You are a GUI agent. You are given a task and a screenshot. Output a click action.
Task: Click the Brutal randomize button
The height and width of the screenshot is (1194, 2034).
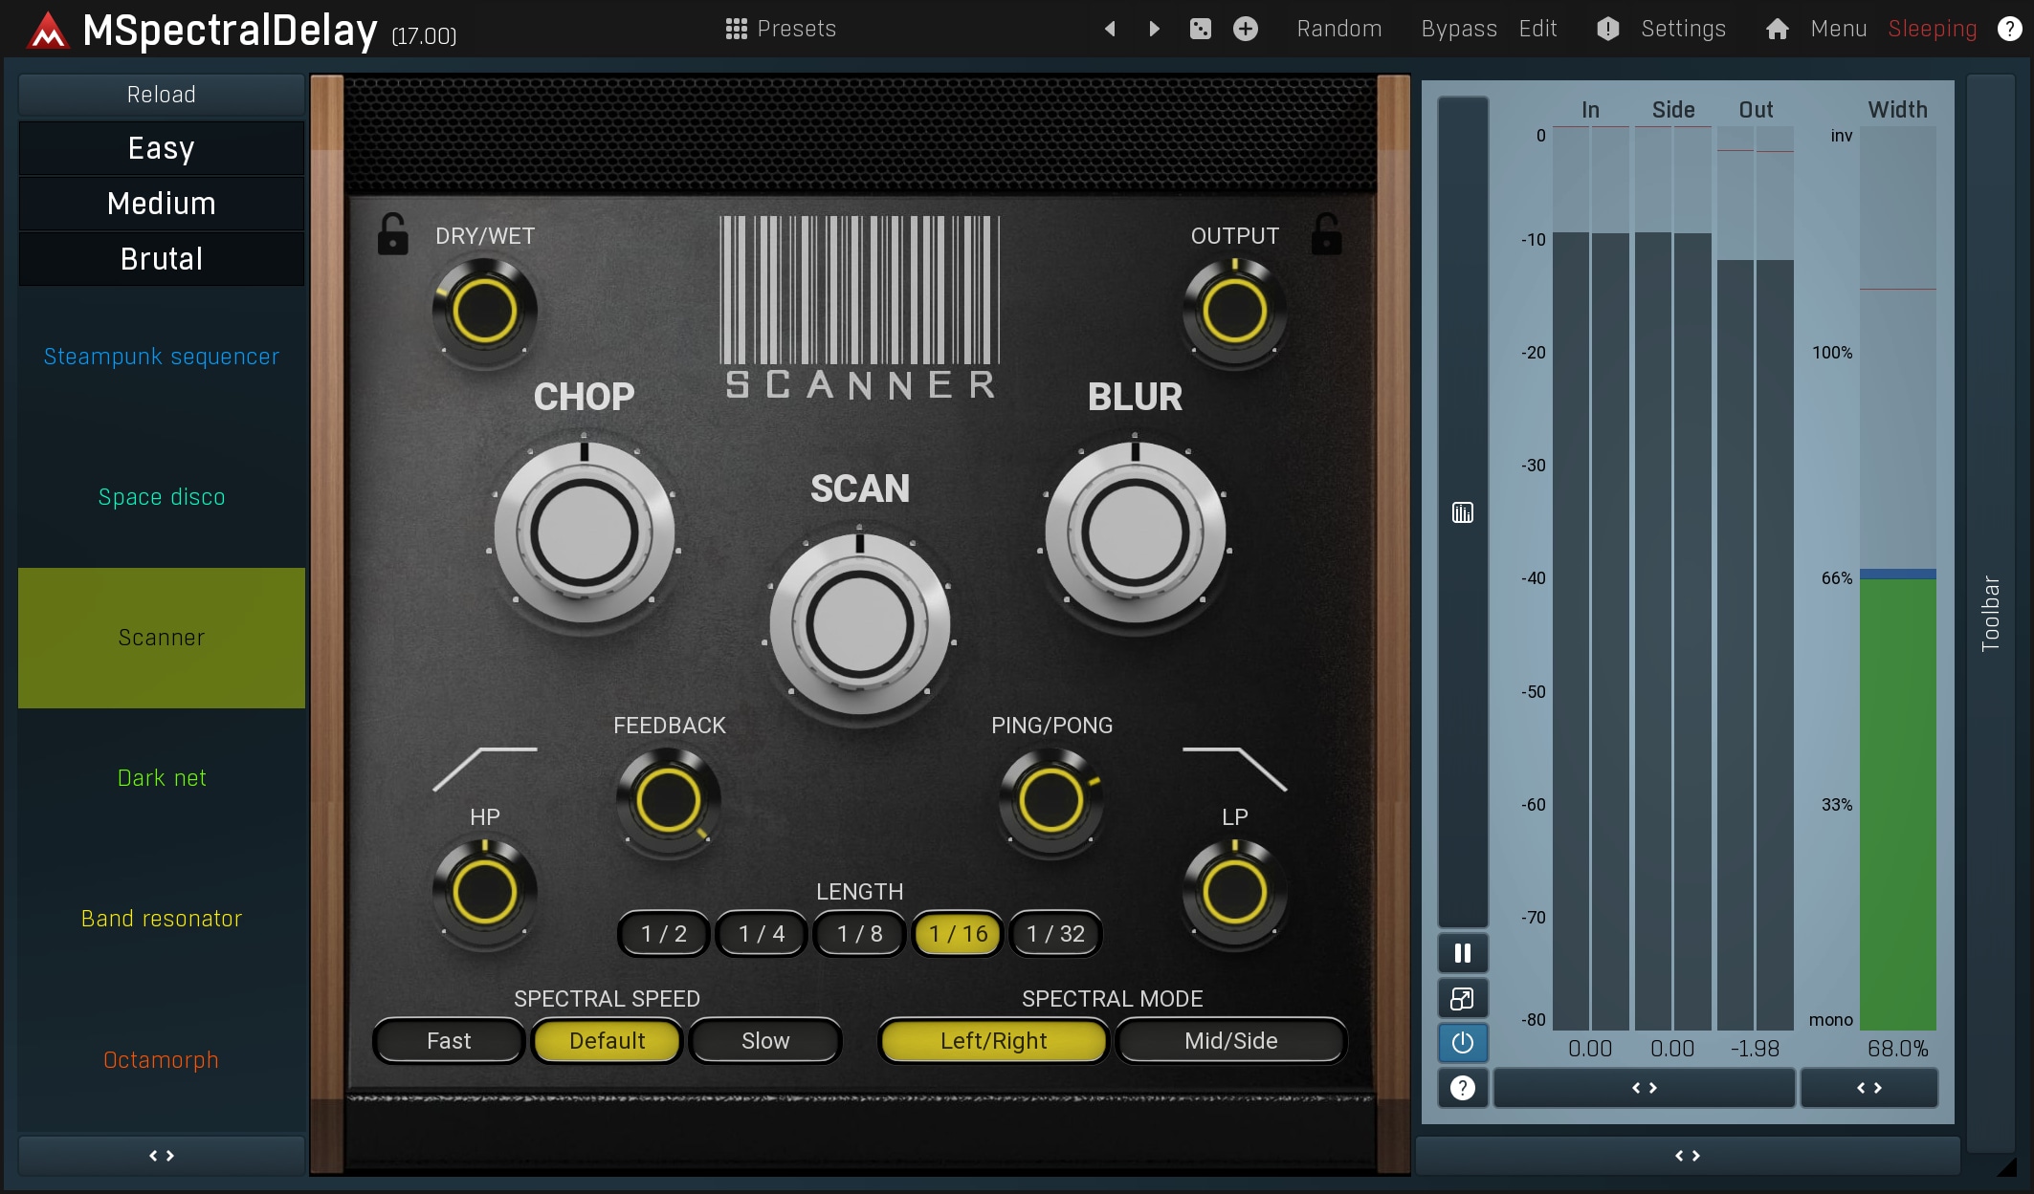[161, 259]
